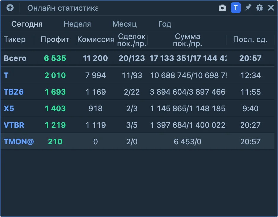Open the X5 ticker link
278x217 pixels.
(x=9, y=108)
